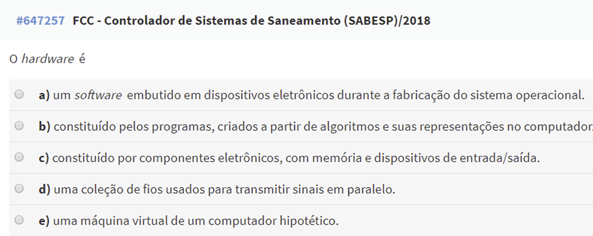
Task: Open question link #647257
Action: pos(40,20)
